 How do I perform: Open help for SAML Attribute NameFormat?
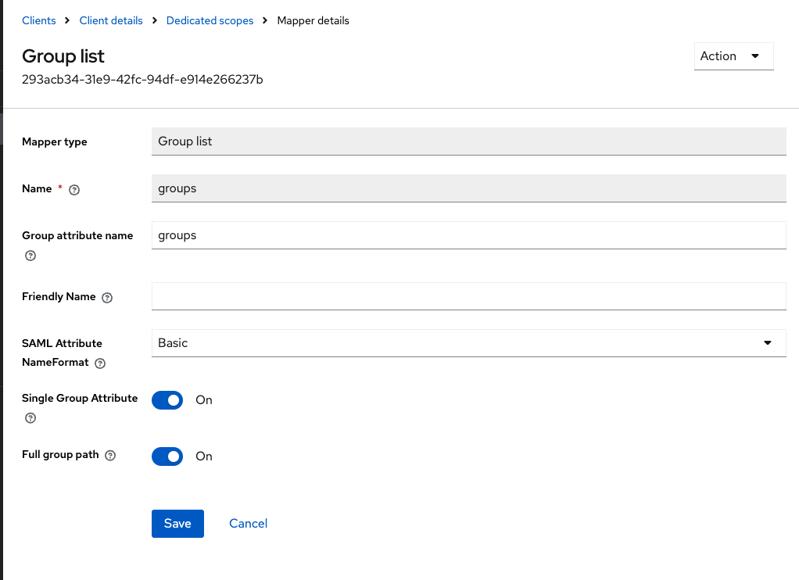point(99,363)
